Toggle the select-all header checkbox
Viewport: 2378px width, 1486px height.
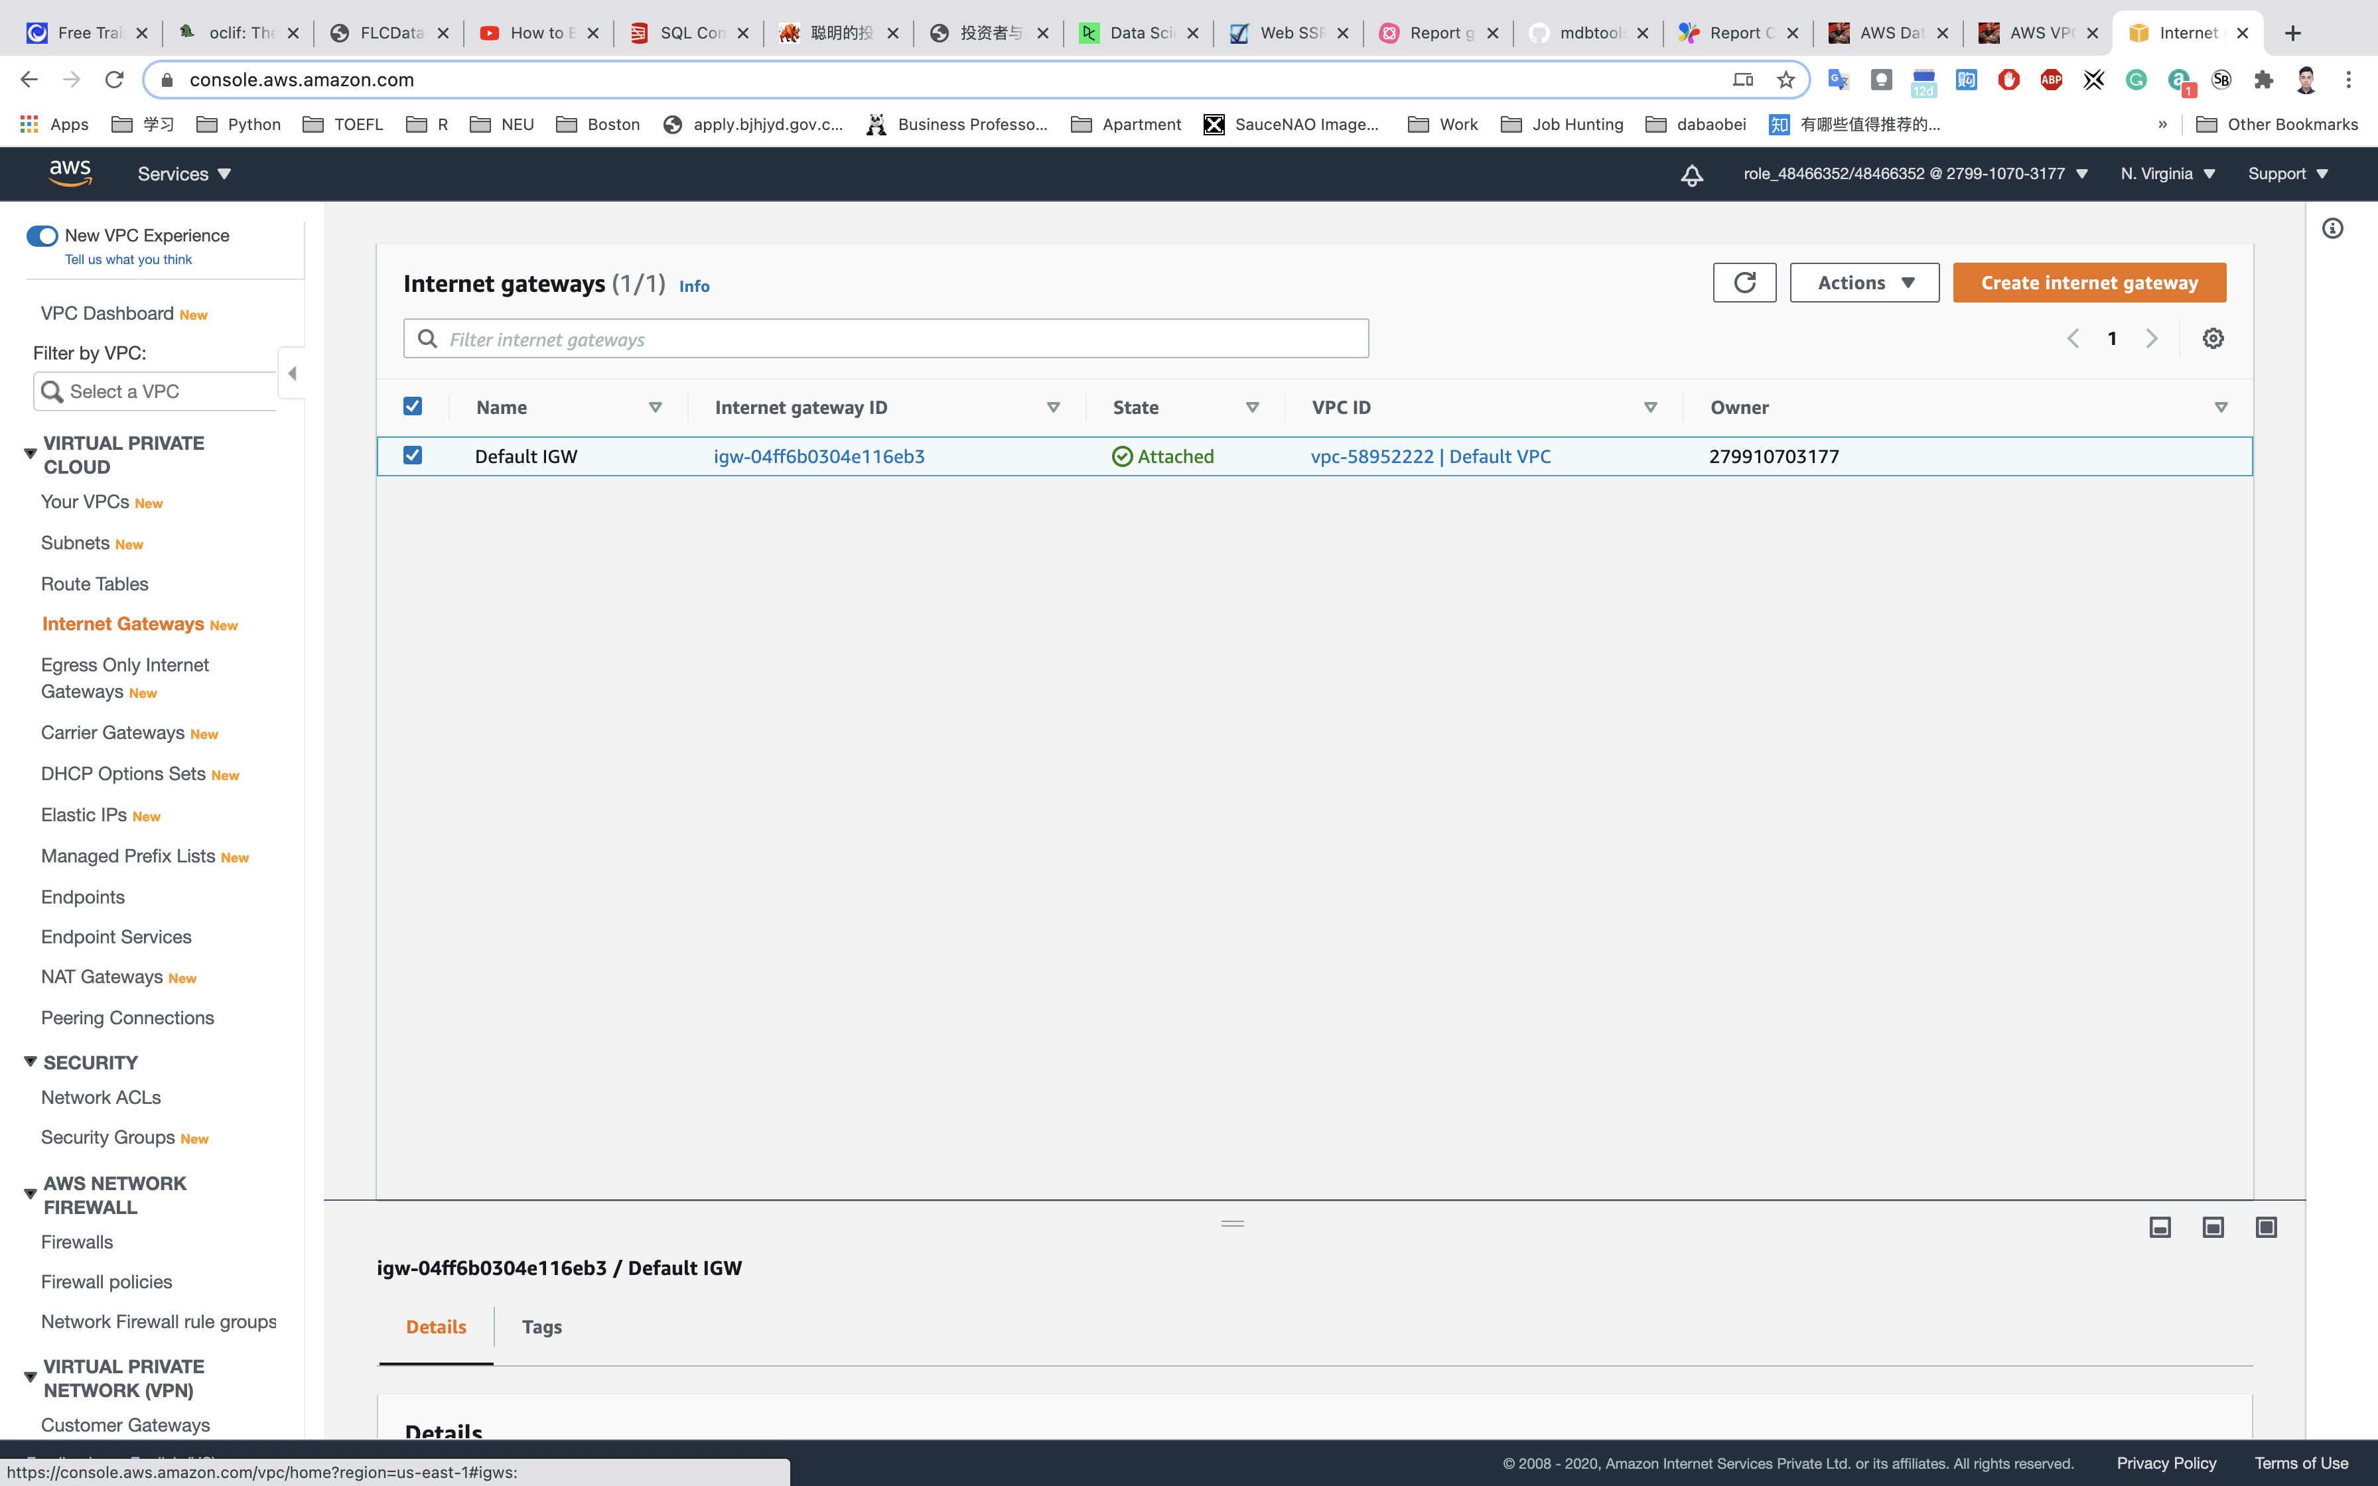413,406
